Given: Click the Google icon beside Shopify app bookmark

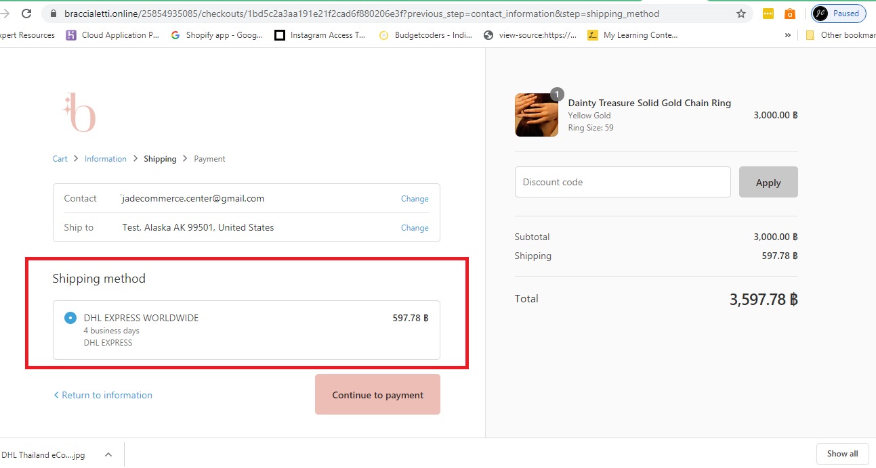Looking at the screenshot, I should (175, 34).
